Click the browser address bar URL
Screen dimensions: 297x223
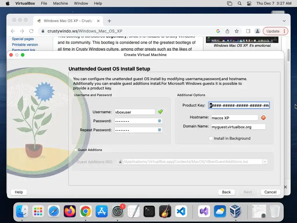(85, 31)
